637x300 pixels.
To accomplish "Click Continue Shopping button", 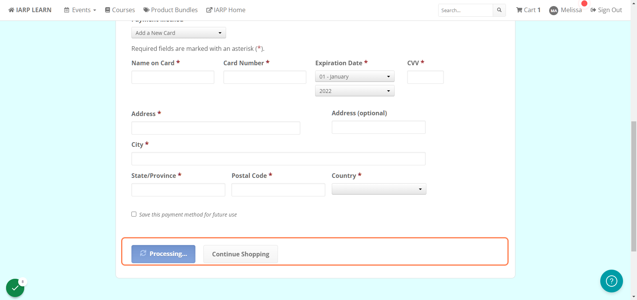I will [x=240, y=254].
